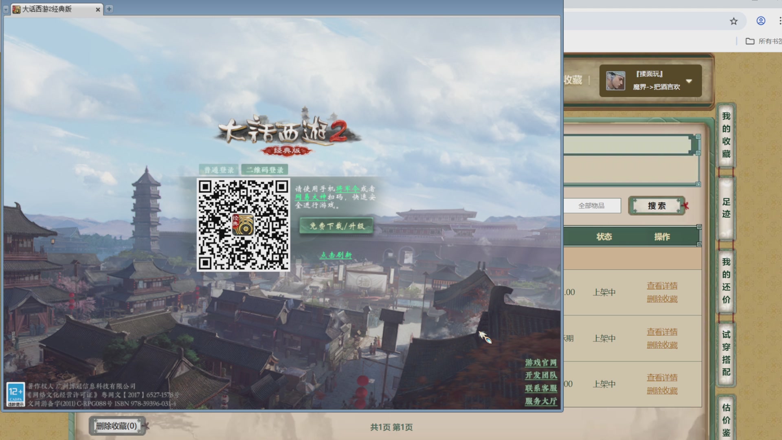Open 查看详情 in the third listing row
Screen dimensions: 782x440
pos(662,378)
